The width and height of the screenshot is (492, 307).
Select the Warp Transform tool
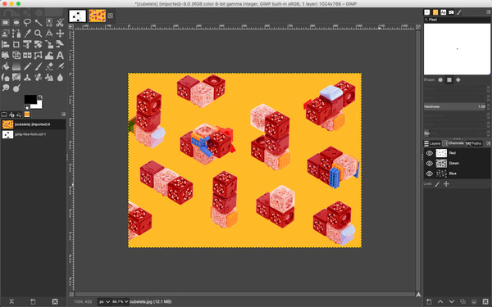click(49, 55)
